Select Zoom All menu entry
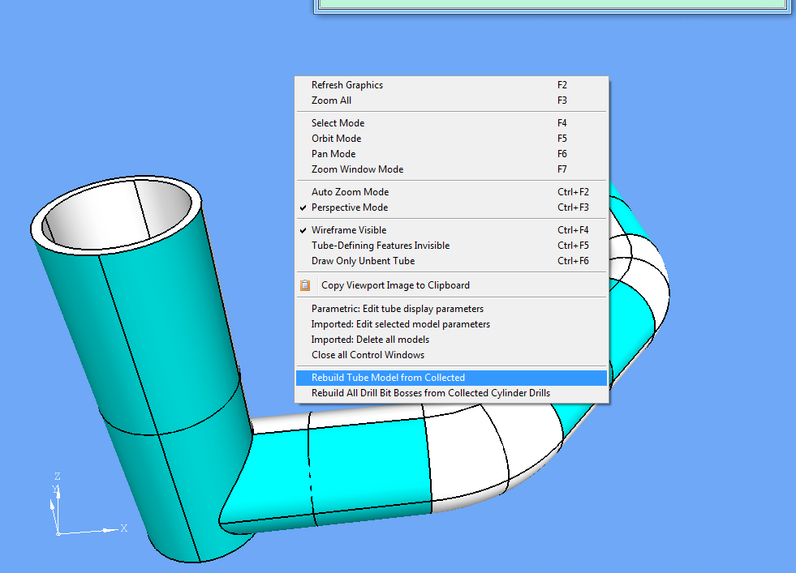 point(331,100)
